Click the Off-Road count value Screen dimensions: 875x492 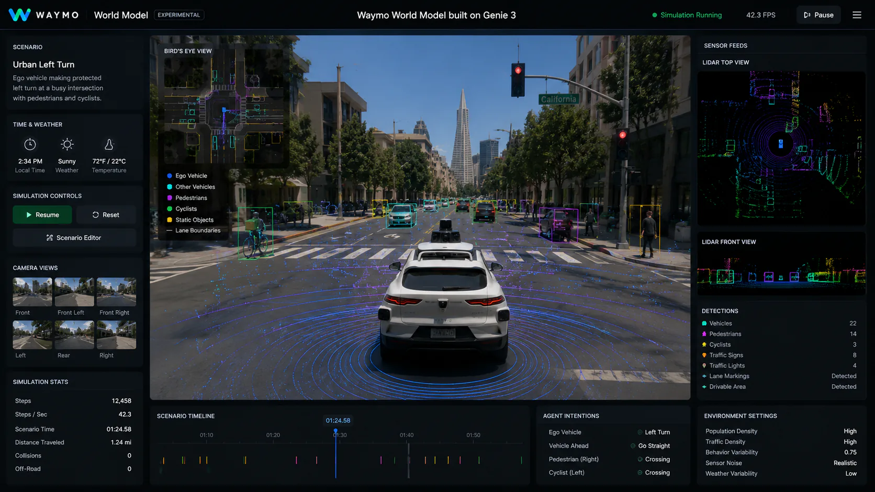point(129,469)
